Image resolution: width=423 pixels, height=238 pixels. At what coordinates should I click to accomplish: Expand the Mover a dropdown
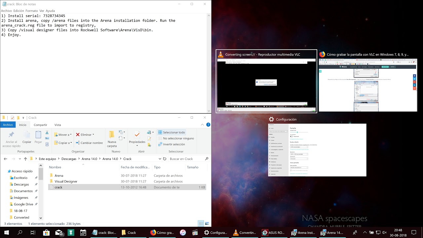click(71, 135)
